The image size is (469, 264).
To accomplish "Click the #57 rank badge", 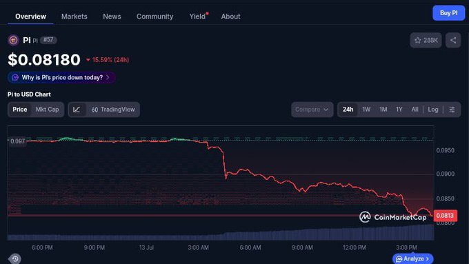I will [48, 39].
